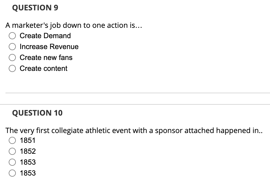Click the Increase Revenue label text

tap(49, 47)
